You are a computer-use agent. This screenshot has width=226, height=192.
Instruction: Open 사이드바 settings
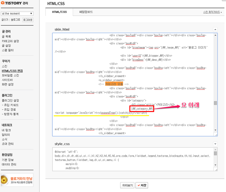pos(7,80)
